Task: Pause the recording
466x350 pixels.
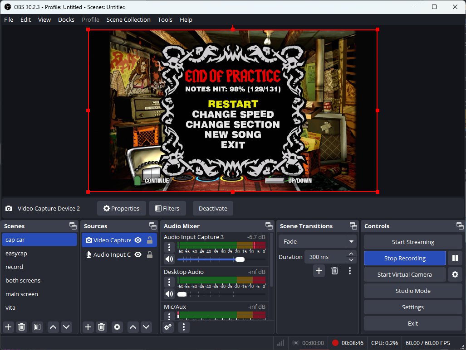Action: (455, 258)
